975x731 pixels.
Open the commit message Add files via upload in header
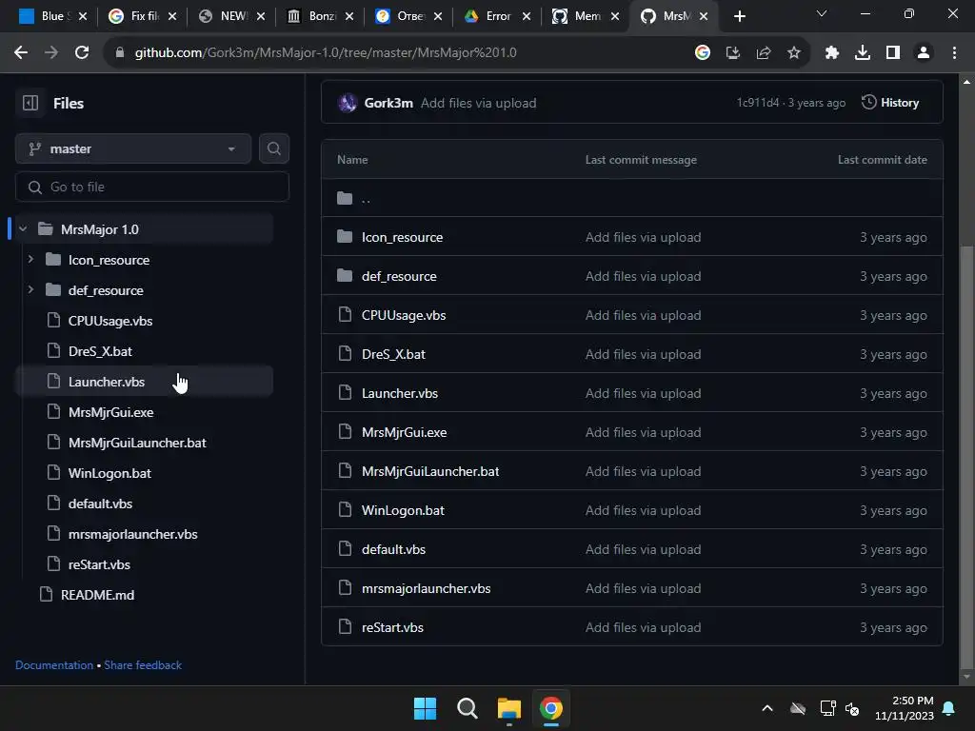pyautogui.click(x=478, y=103)
